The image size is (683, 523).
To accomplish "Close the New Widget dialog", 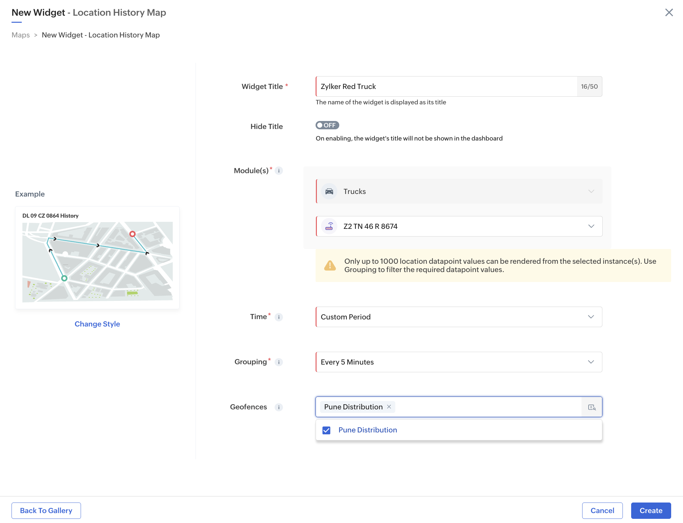I will tap(669, 12).
